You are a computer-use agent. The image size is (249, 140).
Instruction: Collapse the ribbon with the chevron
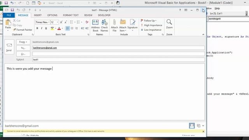203,35
